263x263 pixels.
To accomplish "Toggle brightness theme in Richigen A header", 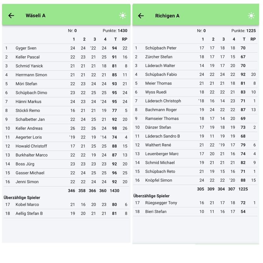I will click(251, 15).
